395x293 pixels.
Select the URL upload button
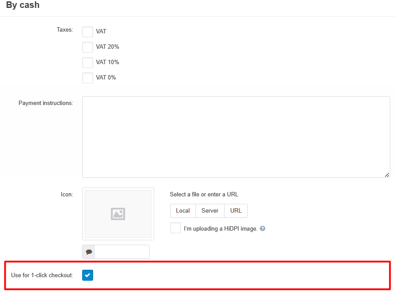click(236, 210)
